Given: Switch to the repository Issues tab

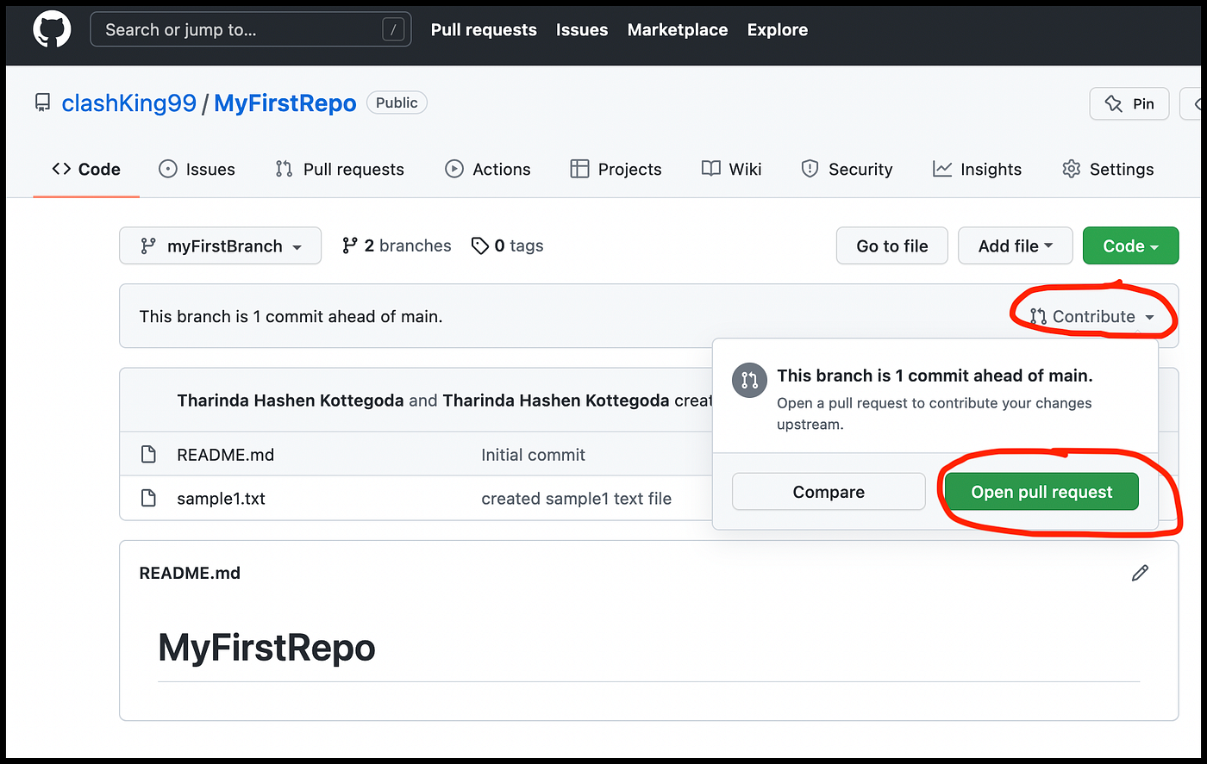Looking at the screenshot, I should click(x=197, y=169).
